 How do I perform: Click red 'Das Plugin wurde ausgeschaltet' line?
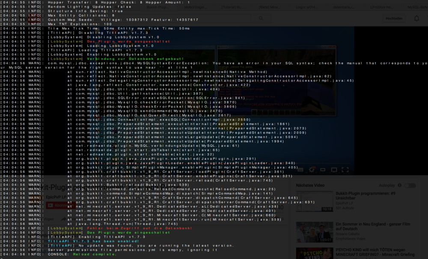pyautogui.click(x=128, y=42)
